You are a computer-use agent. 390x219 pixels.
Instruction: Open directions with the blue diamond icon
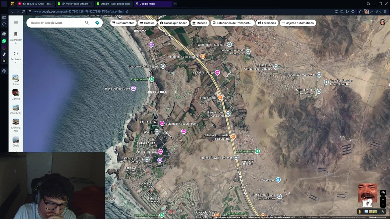pos(97,23)
